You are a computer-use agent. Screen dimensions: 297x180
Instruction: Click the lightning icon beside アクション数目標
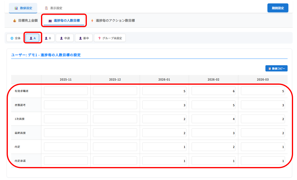coord(92,21)
